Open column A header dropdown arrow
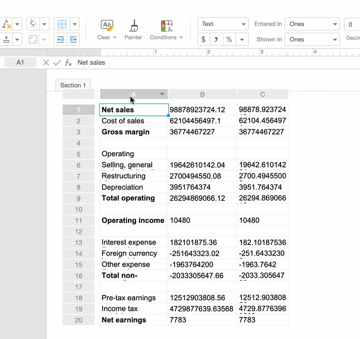This screenshot has width=360, height=339. point(162,94)
